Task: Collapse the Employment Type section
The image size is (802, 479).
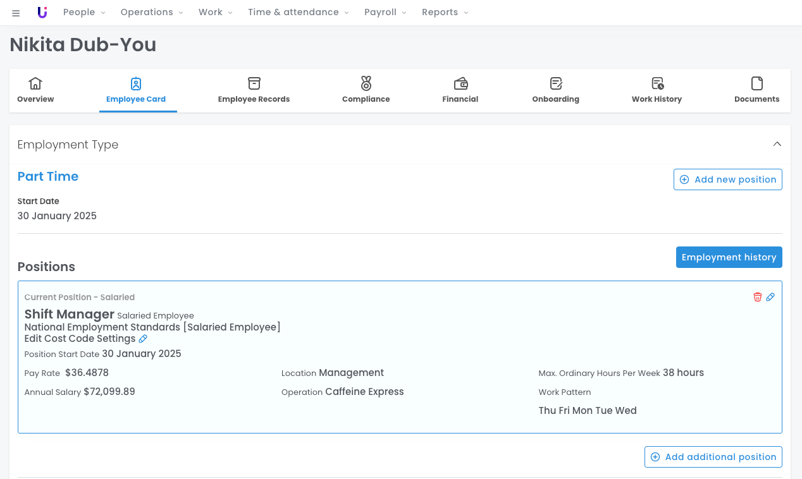Action: click(777, 144)
